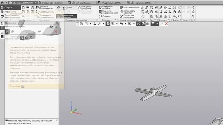Open the parameters panel sidebar icon

2,28
